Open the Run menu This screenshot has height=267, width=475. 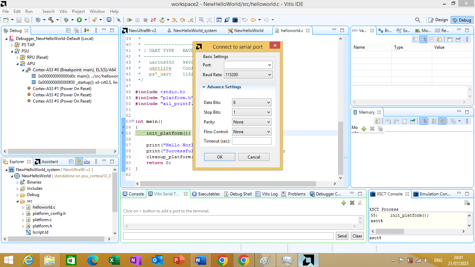click(29, 11)
